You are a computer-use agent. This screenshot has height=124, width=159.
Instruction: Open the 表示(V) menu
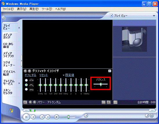(21, 9)
